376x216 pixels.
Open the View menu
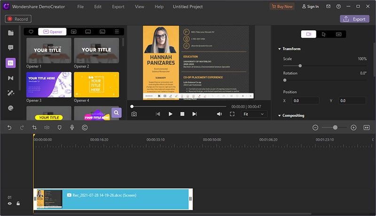[140, 7]
